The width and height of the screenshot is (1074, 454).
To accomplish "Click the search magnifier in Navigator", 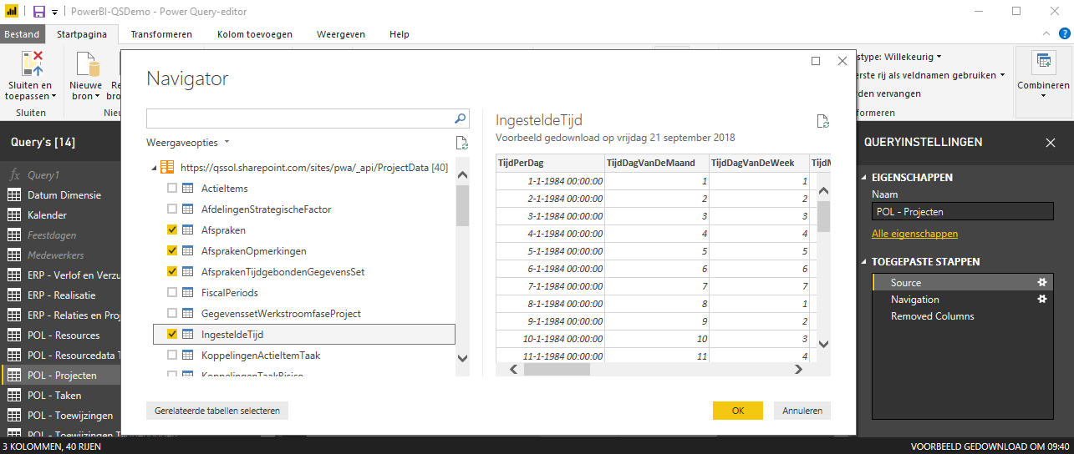I will click(x=460, y=119).
